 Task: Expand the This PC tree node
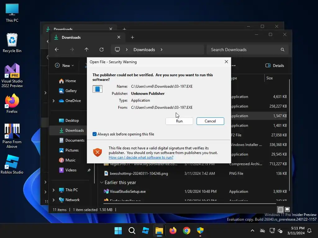point(53,190)
